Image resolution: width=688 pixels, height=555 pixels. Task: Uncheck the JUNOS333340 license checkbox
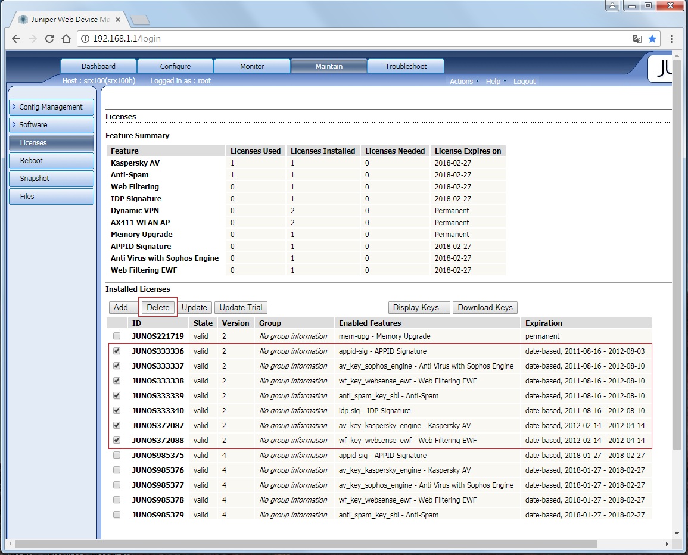[x=117, y=411]
